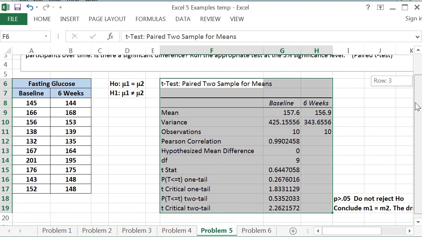
Task: Switch to the INSERT ribbon tab
Action: (x=70, y=19)
